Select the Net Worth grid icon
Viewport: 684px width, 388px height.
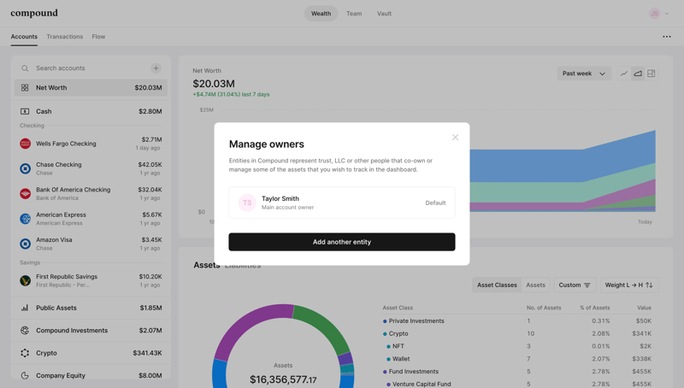coord(25,88)
